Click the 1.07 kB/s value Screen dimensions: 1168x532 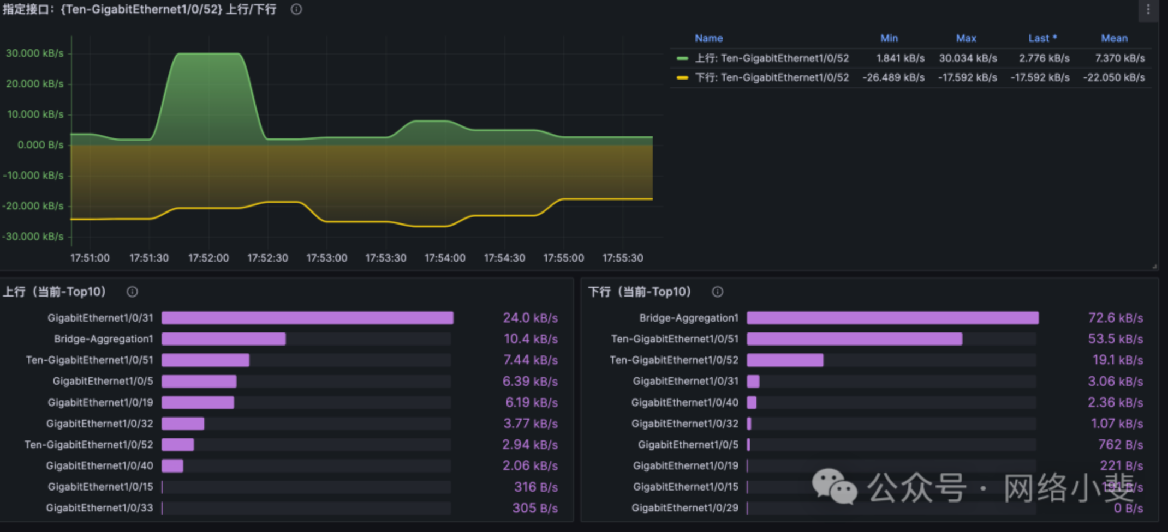click(1117, 424)
